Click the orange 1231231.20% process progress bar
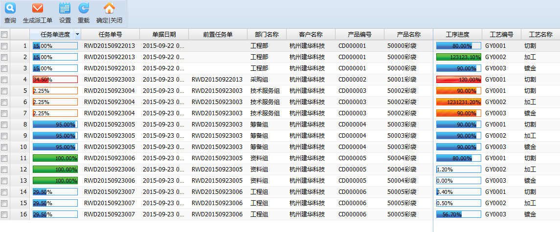The height and width of the screenshot is (232, 560). click(458, 102)
